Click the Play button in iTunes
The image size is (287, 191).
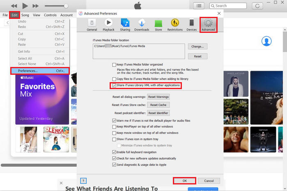click(x=25, y=6)
